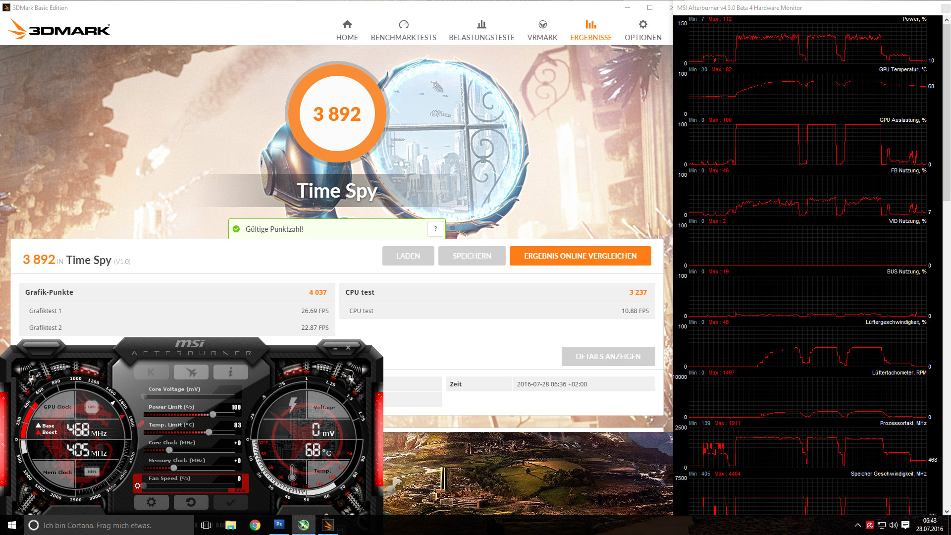Show hidden system tray icons

coord(857,525)
